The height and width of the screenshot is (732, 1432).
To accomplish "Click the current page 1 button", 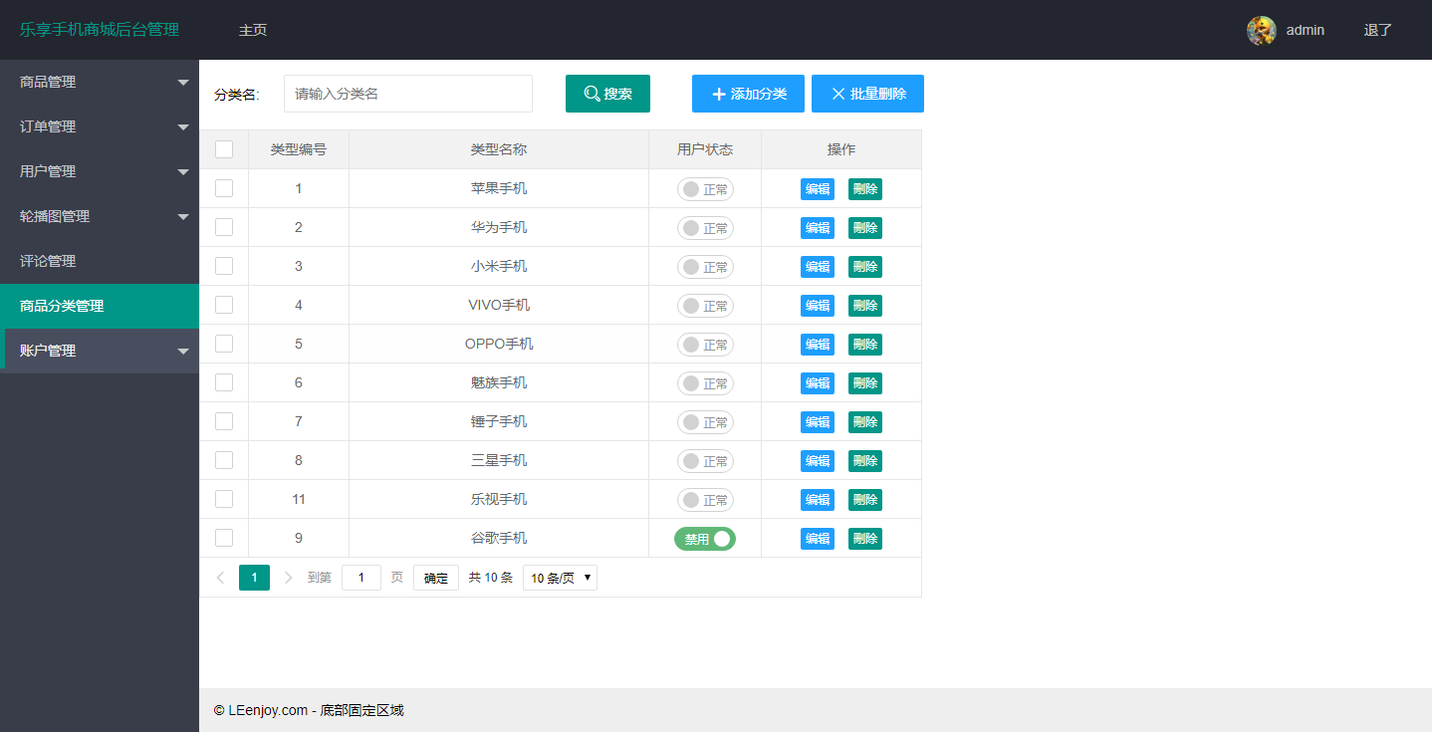I will (x=254, y=578).
